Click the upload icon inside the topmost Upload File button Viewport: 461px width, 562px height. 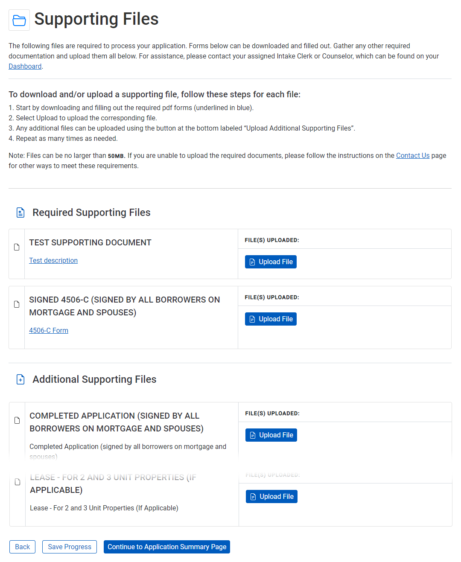point(252,261)
